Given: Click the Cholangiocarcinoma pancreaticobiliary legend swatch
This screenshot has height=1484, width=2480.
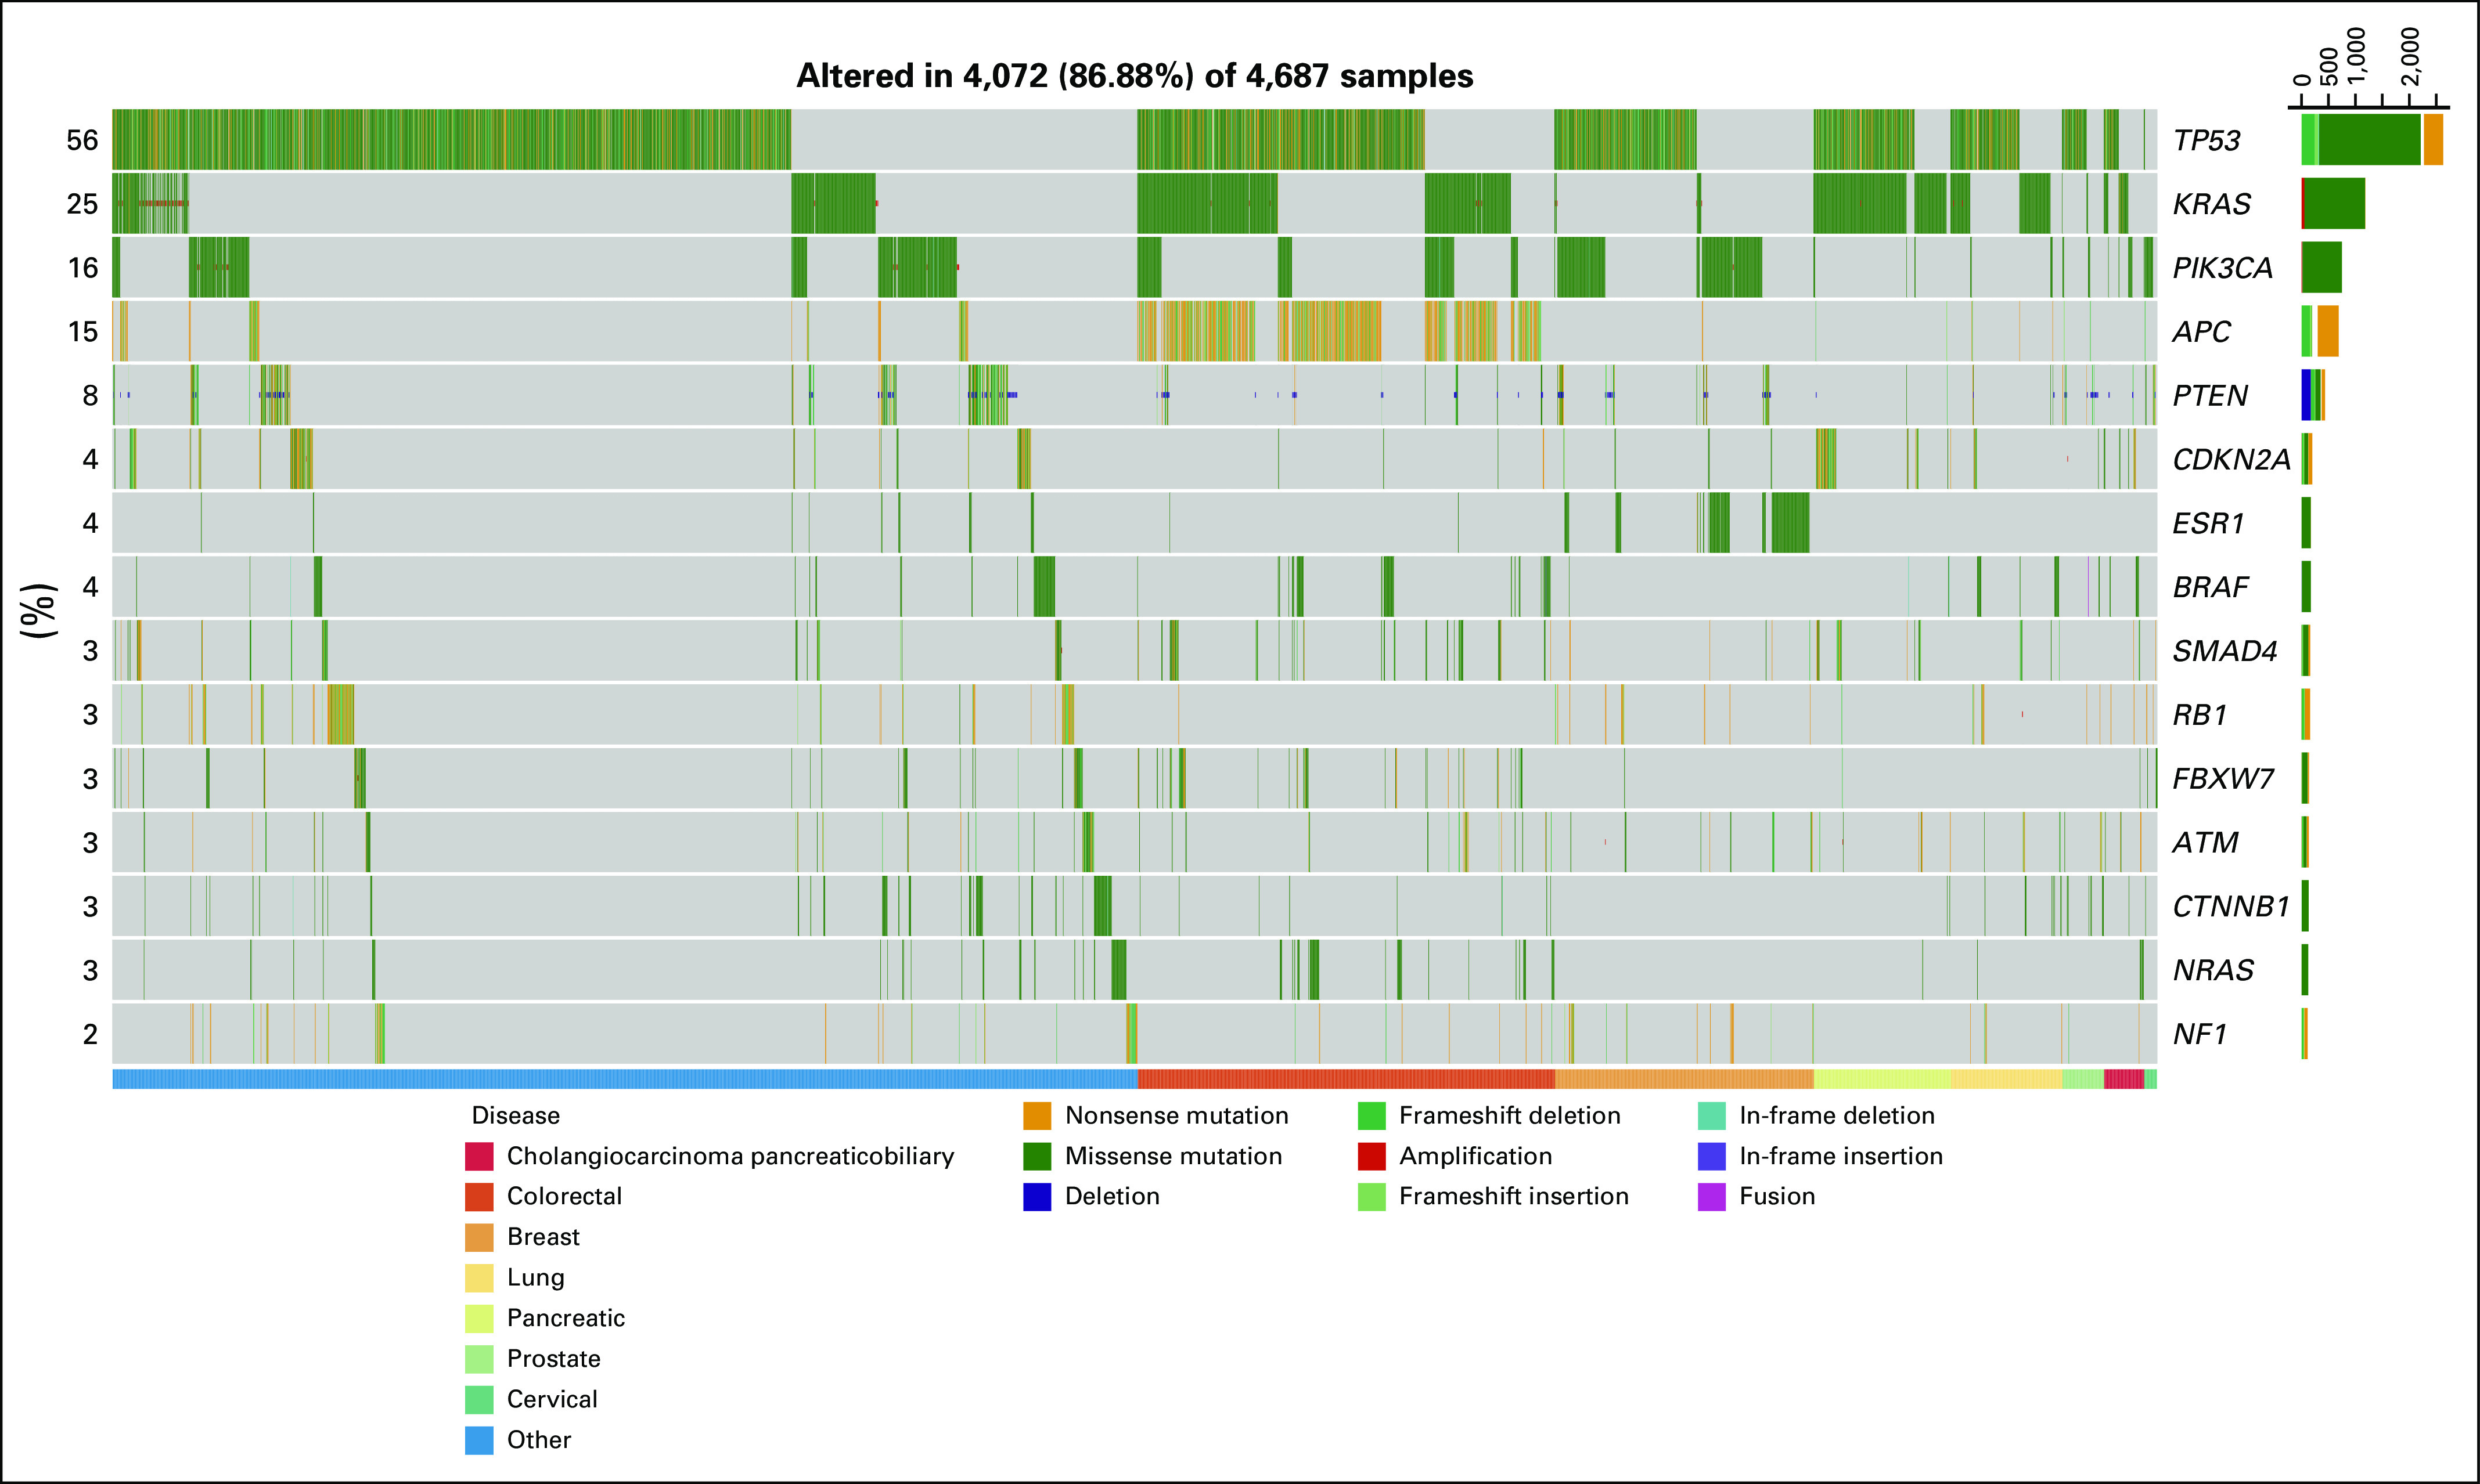Looking at the screenshot, I should point(479,1156).
